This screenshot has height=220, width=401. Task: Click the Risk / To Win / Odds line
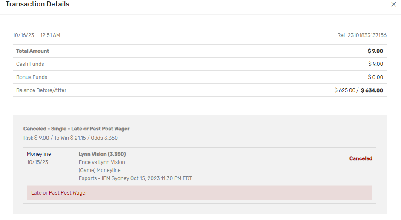point(71,138)
